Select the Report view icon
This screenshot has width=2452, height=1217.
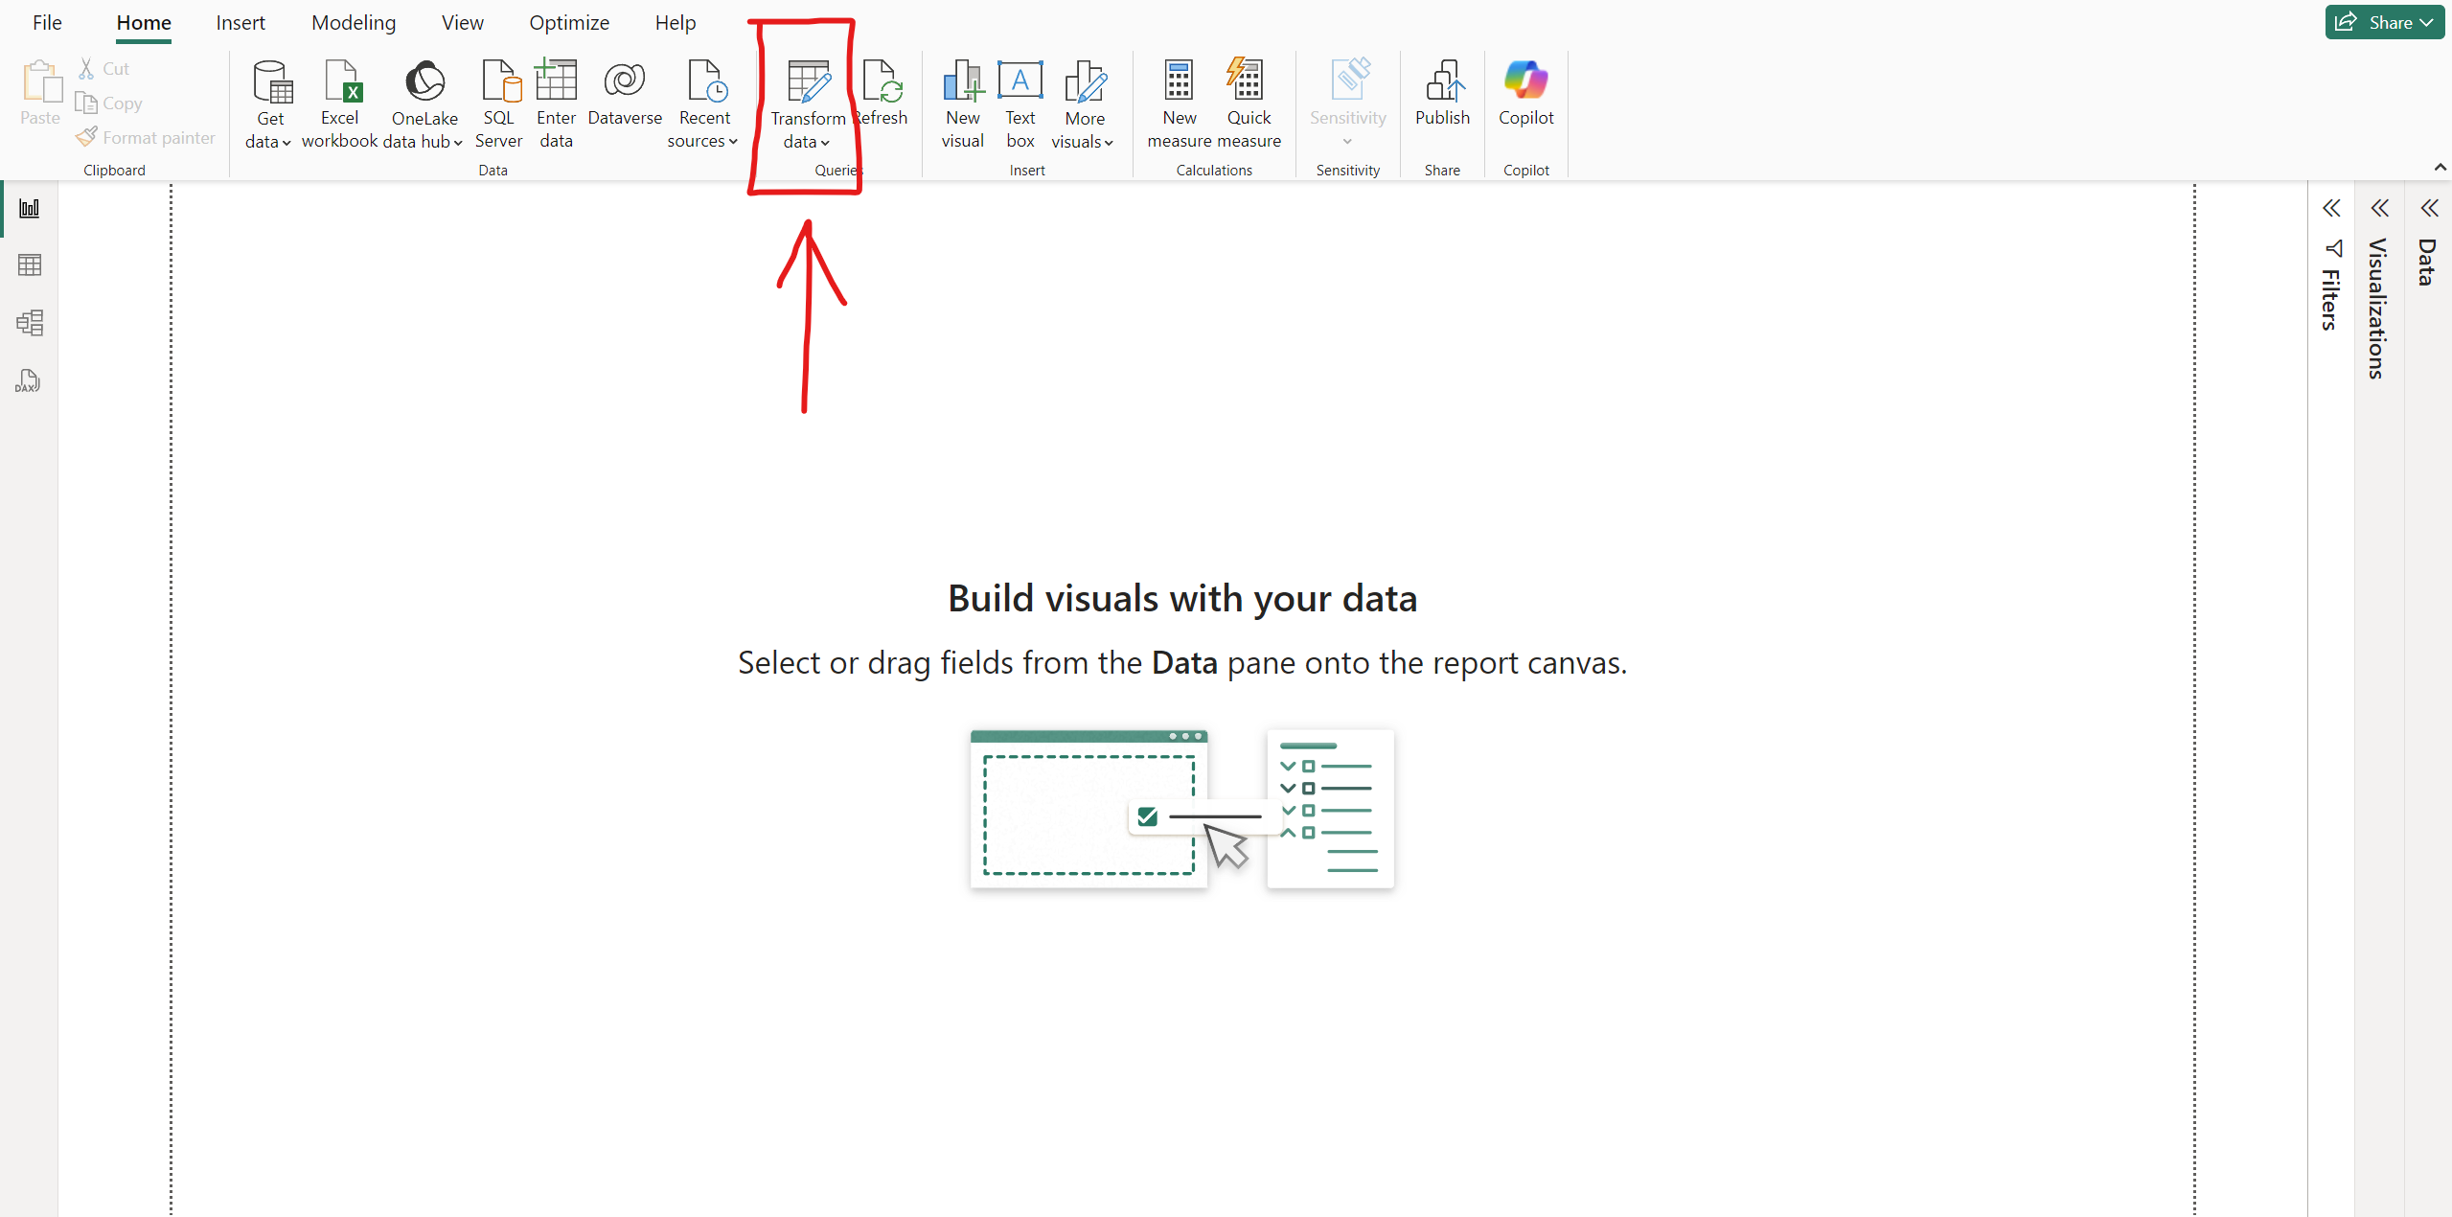(x=29, y=208)
